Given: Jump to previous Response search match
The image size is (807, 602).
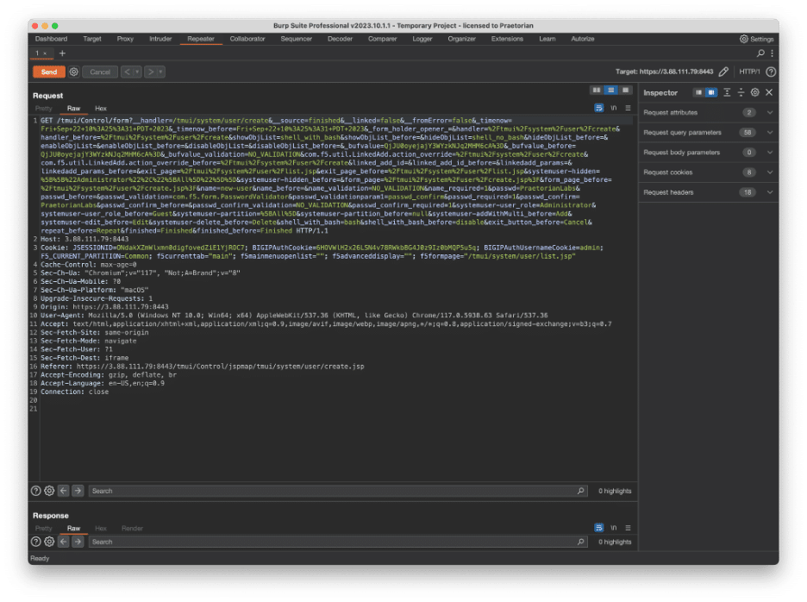Looking at the screenshot, I should click(63, 542).
